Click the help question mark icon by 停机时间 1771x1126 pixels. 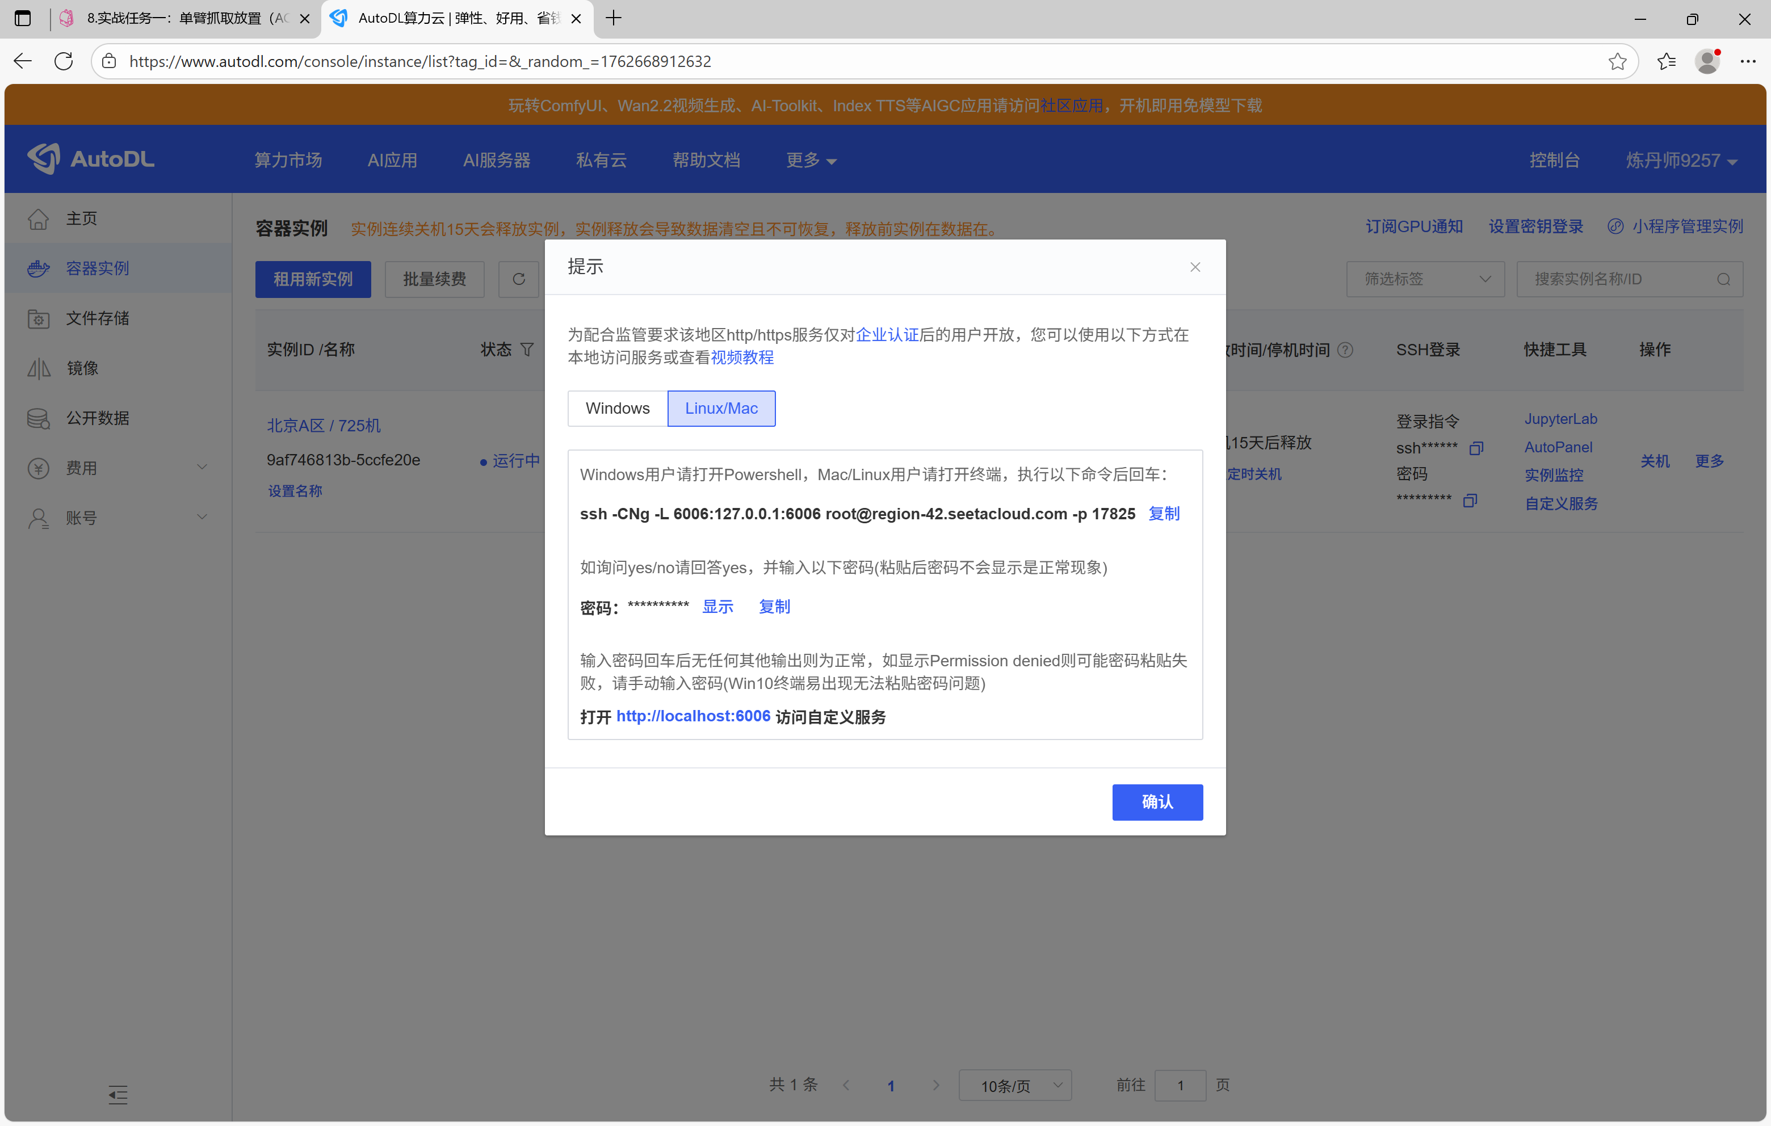pyautogui.click(x=1345, y=350)
